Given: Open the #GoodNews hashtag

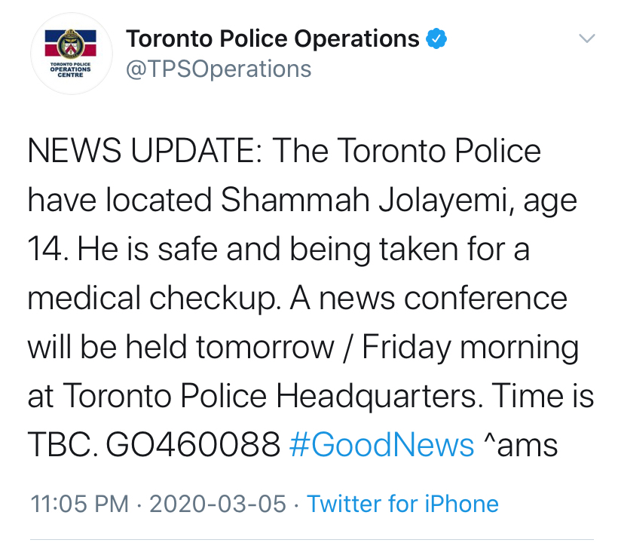Looking at the screenshot, I should pos(381,445).
